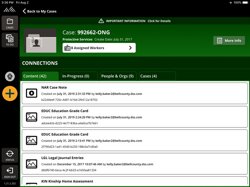
Task: Click the battery indicator in status bar
Action: [x=245, y=3]
